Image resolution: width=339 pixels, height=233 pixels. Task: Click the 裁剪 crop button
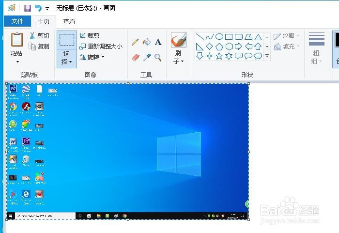(89, 35)
